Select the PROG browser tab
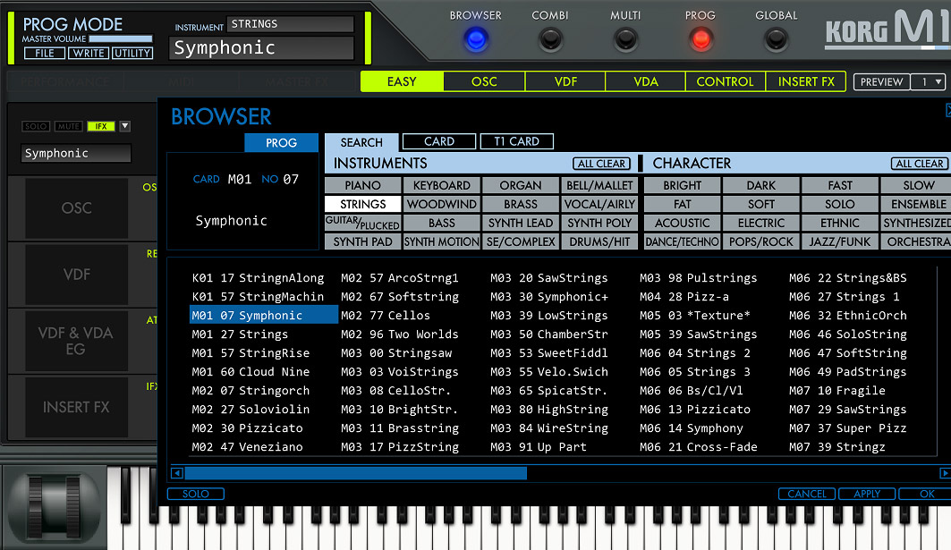 (x=282, y=142)
